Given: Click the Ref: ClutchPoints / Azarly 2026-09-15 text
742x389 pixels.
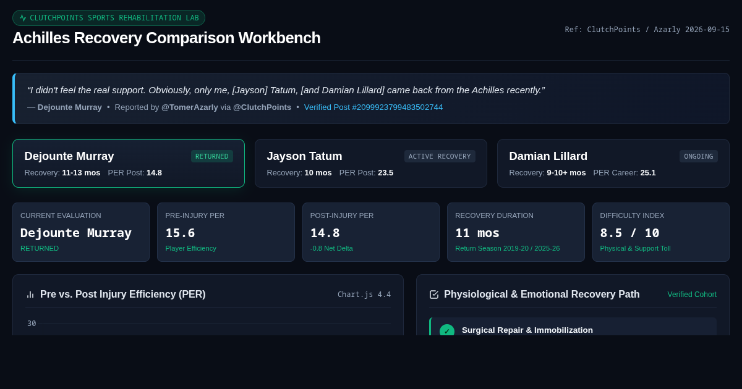Looking at the screenshot, I should pos(647,30).
